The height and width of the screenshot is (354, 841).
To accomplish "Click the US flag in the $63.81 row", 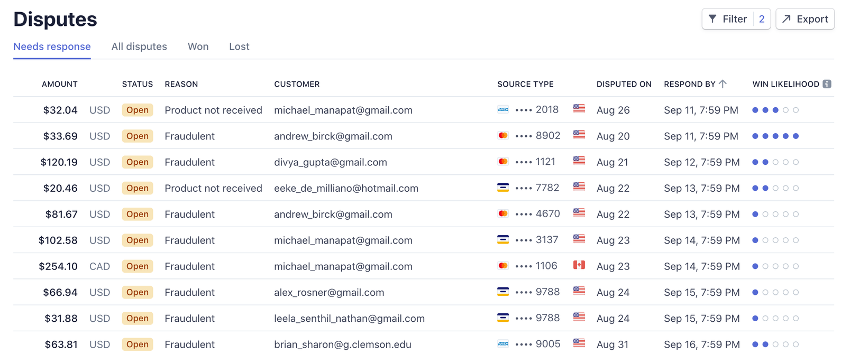I will [579, 342].
